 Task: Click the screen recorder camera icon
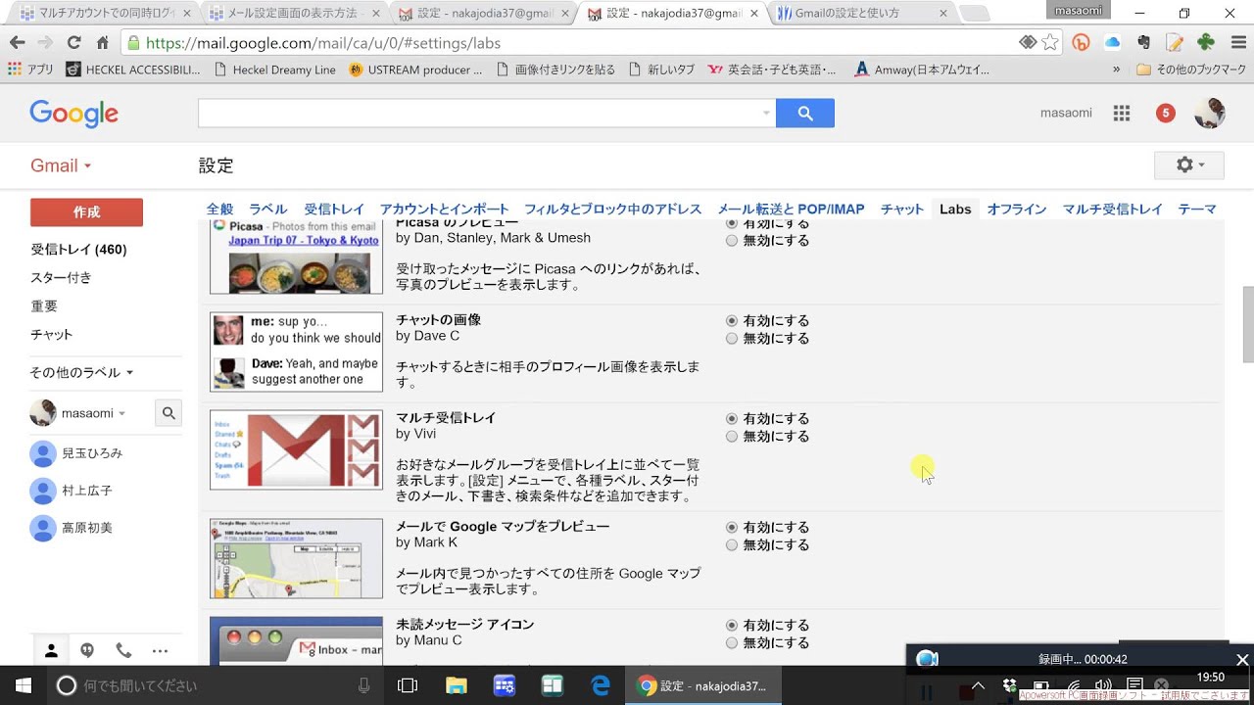coord(927,659)
